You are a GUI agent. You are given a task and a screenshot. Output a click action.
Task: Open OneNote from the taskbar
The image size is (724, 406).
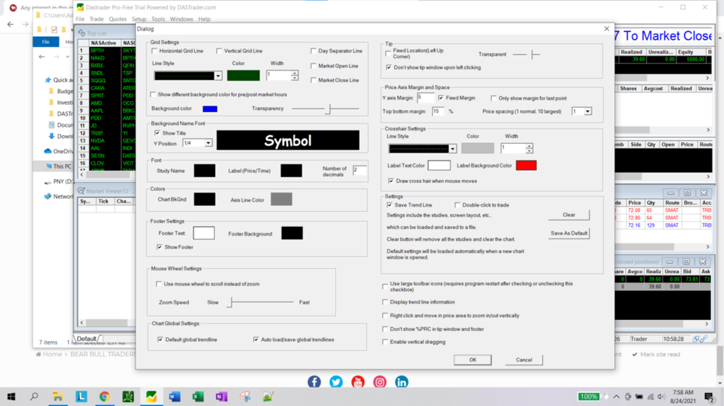[x=222, y=397]
